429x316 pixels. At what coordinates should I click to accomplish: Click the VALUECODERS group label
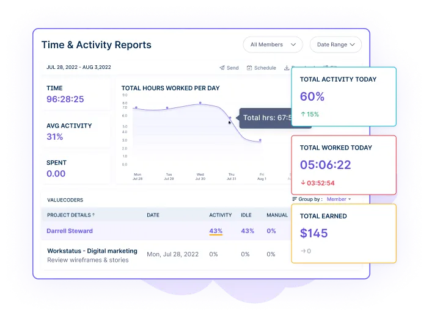pos(65,200)
